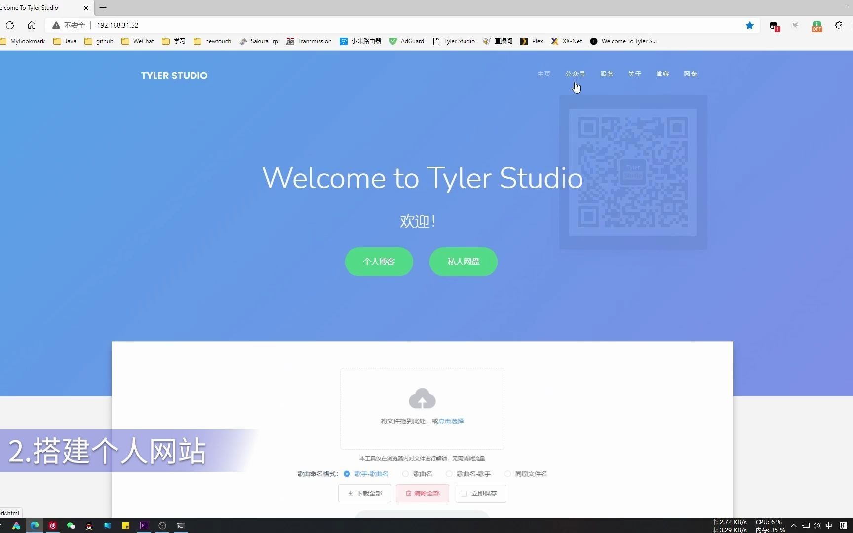Open the volume speaker tray icon
The height and width of the screenshot is (533, 853).
pos(817,526)
